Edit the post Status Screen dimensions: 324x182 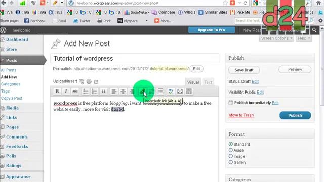point(255,82)
